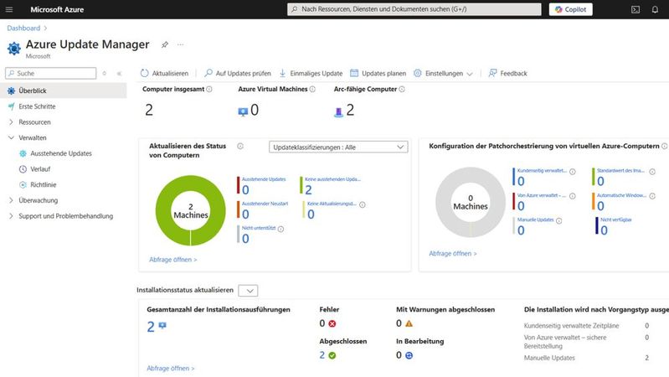669x377 pixels.
Task: Open the Cloud Shell icon in header
Action: pyautogui.click(x=636, y=9)
